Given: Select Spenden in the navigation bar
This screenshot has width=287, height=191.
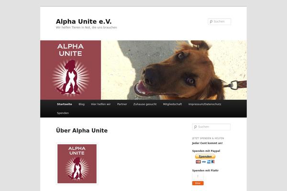Looking at the screenshot, I should (x=63, y=113).
